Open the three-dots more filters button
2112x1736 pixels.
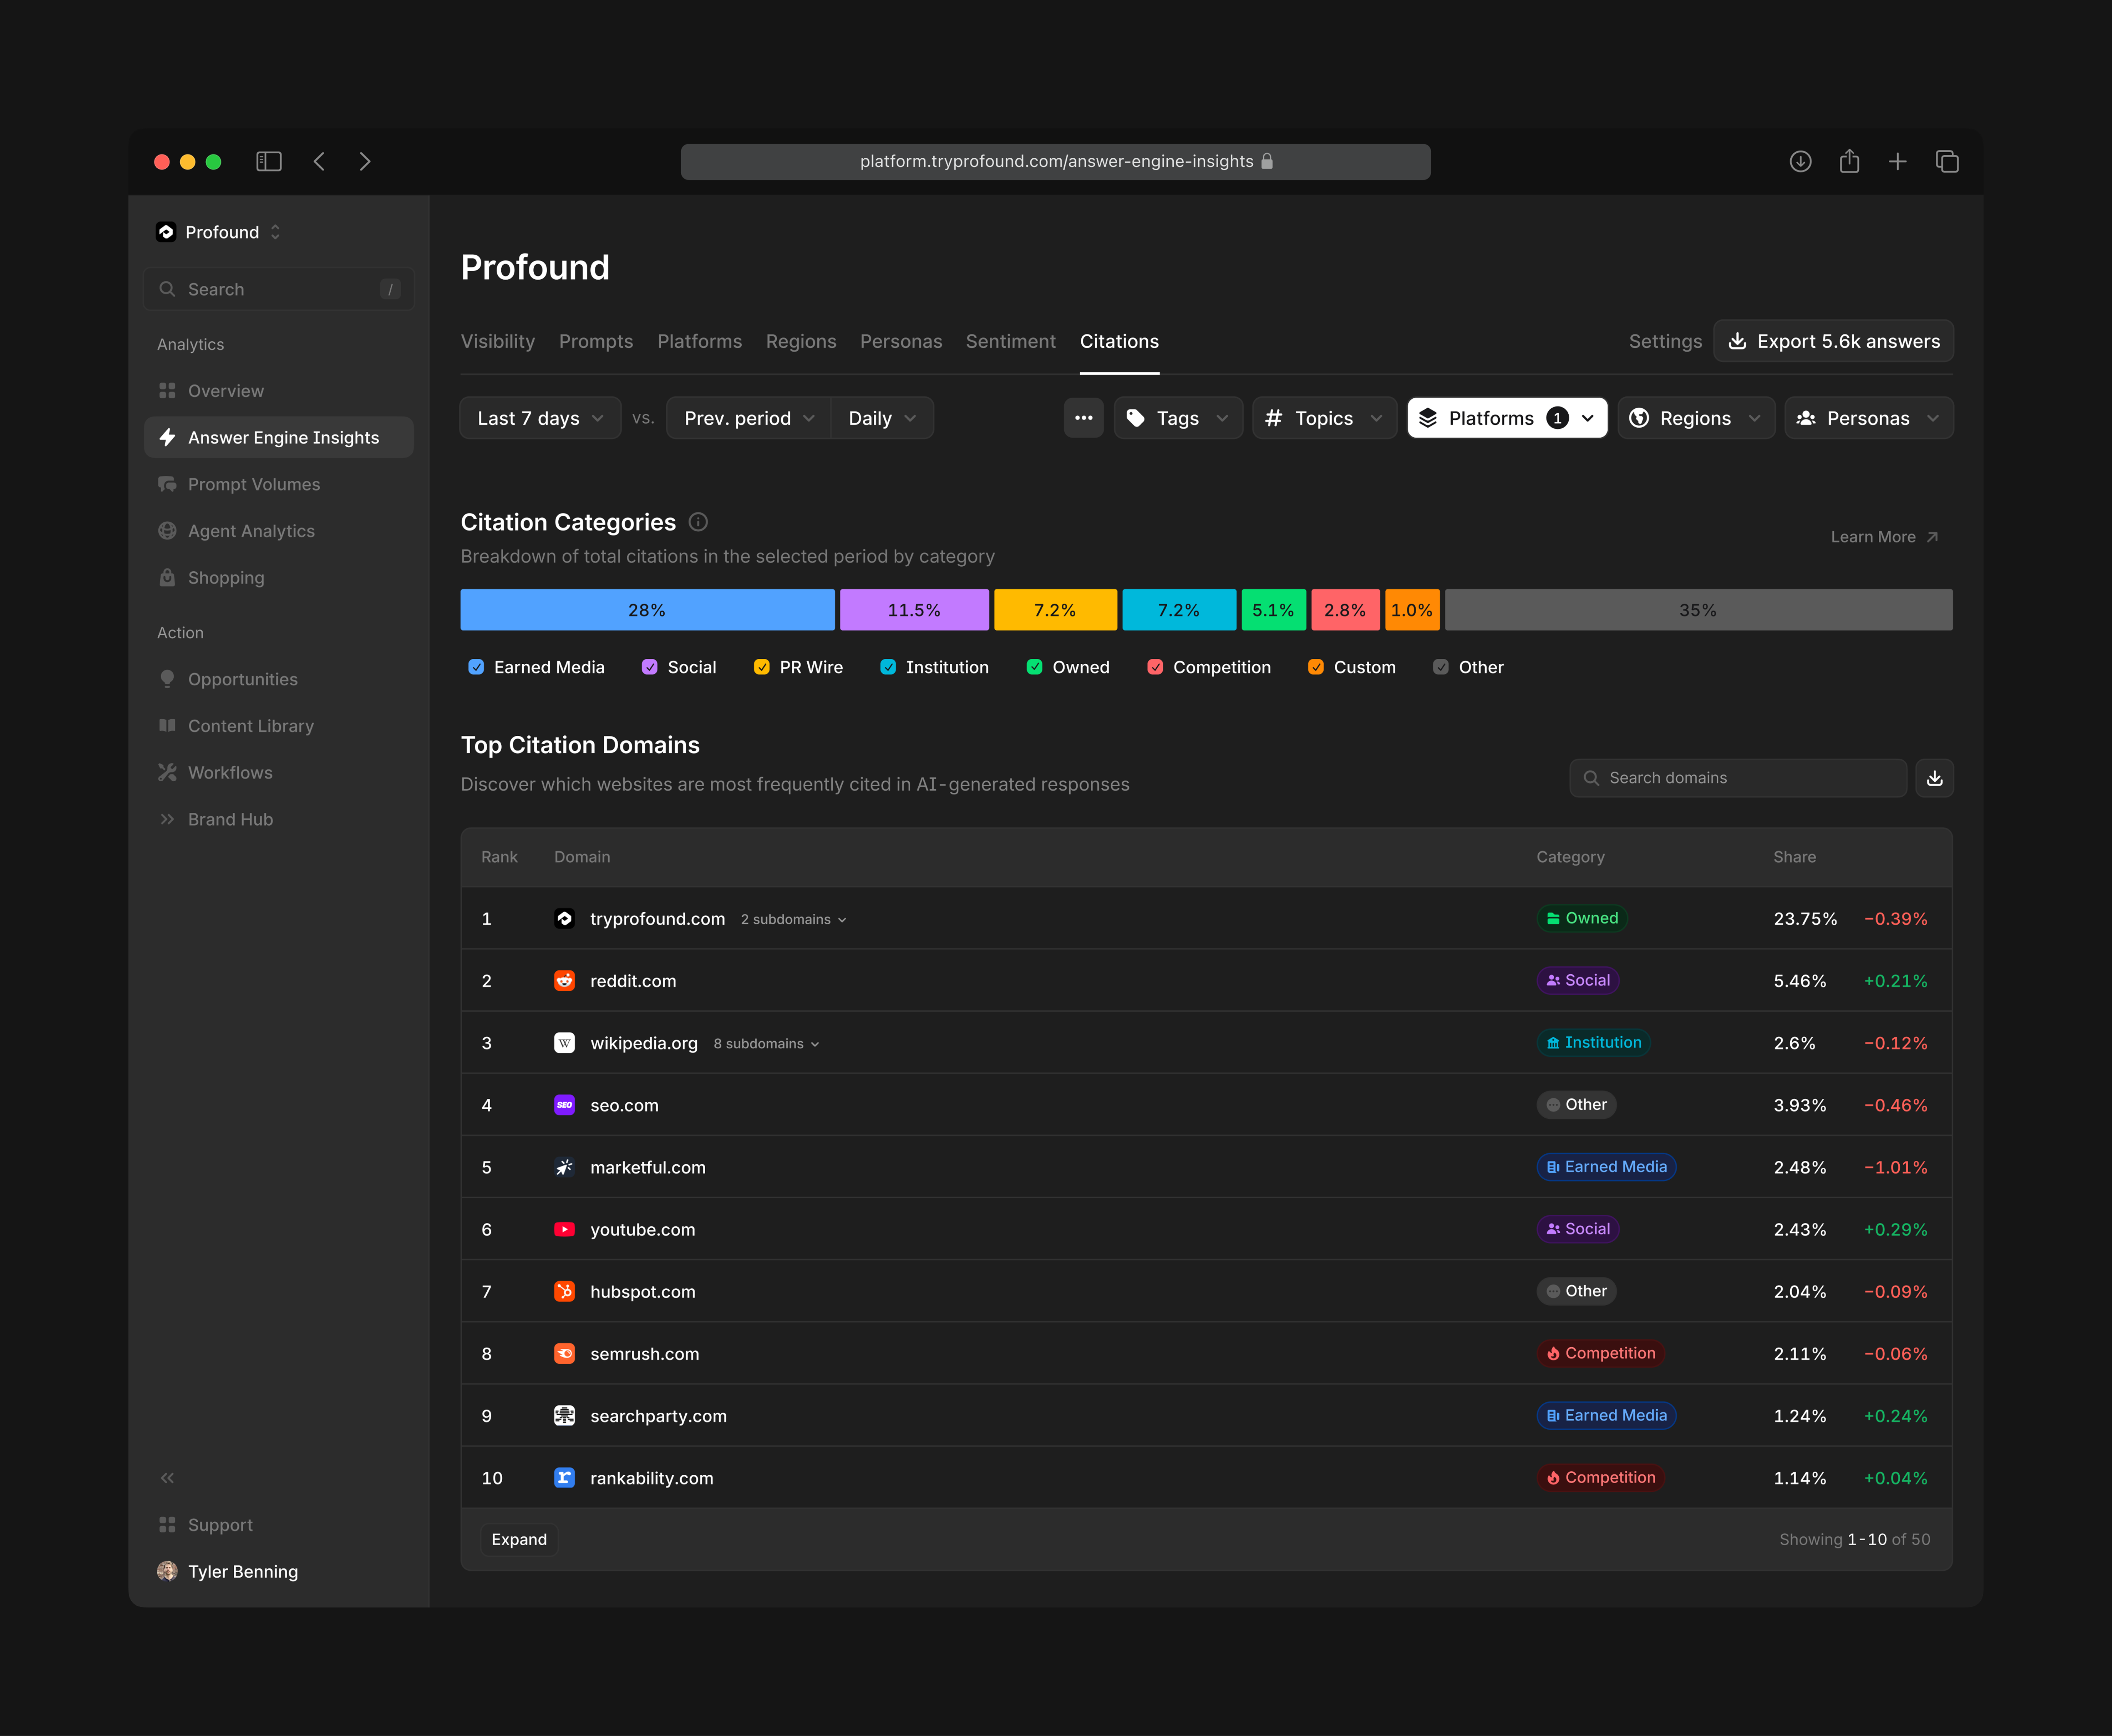click(x=1083, y=418)
